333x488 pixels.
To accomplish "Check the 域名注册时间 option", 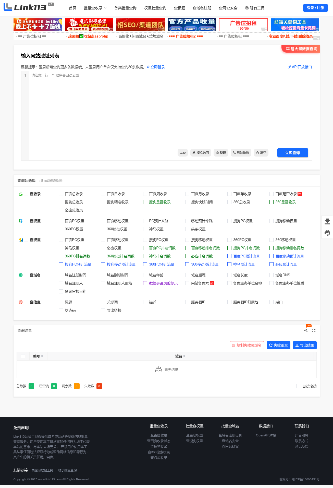I will (61, 275).
